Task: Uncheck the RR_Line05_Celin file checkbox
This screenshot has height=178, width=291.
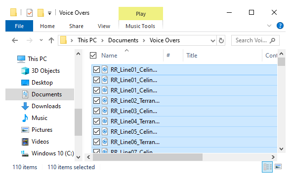Action: pyautogui.click(x=96, y=132)
